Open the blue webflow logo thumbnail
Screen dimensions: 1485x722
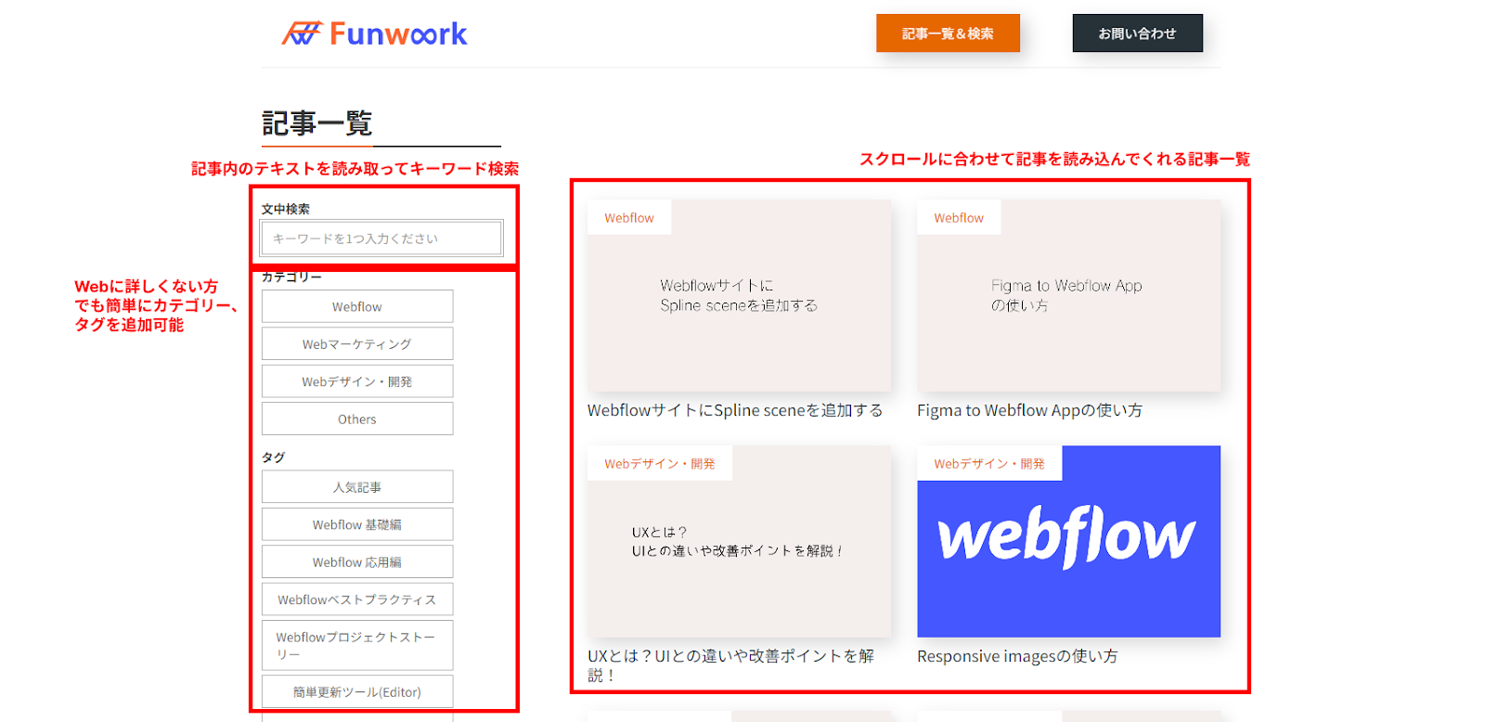(x=1068, y=541)
